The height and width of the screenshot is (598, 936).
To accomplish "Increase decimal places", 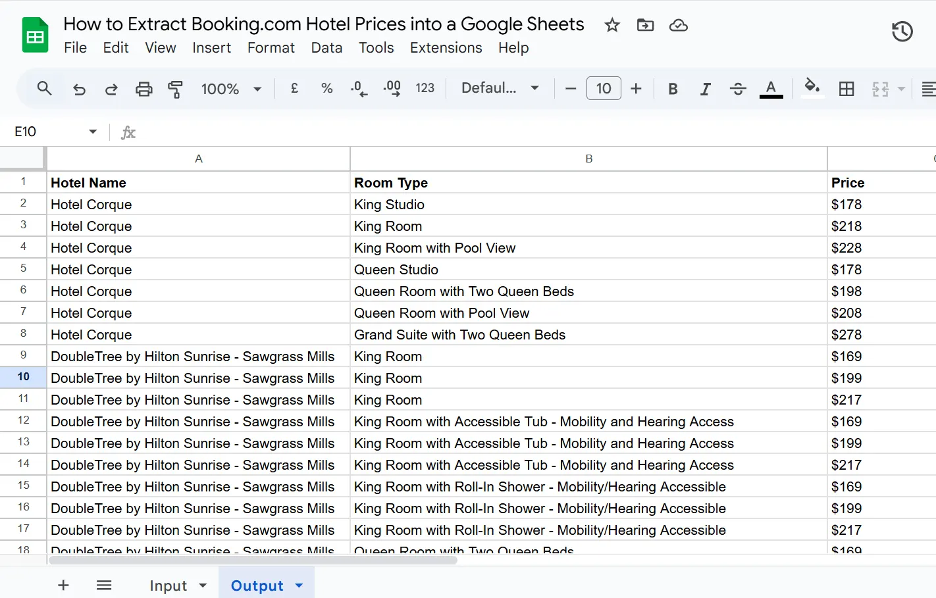I will tap(392, 88).
